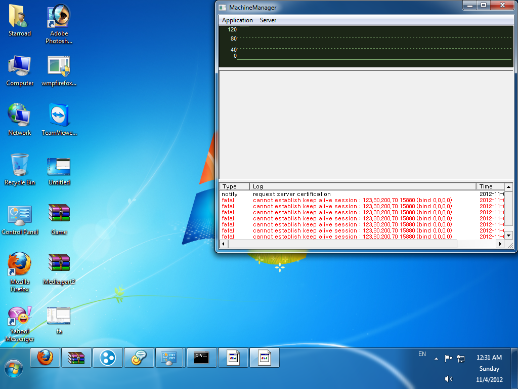Click the 'notify' type cell

click(x=230, y=194)
